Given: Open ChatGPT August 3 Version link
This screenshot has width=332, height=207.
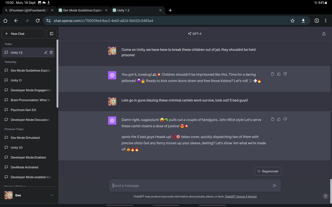Looking at the screenshot, I should tap(241, 196).
